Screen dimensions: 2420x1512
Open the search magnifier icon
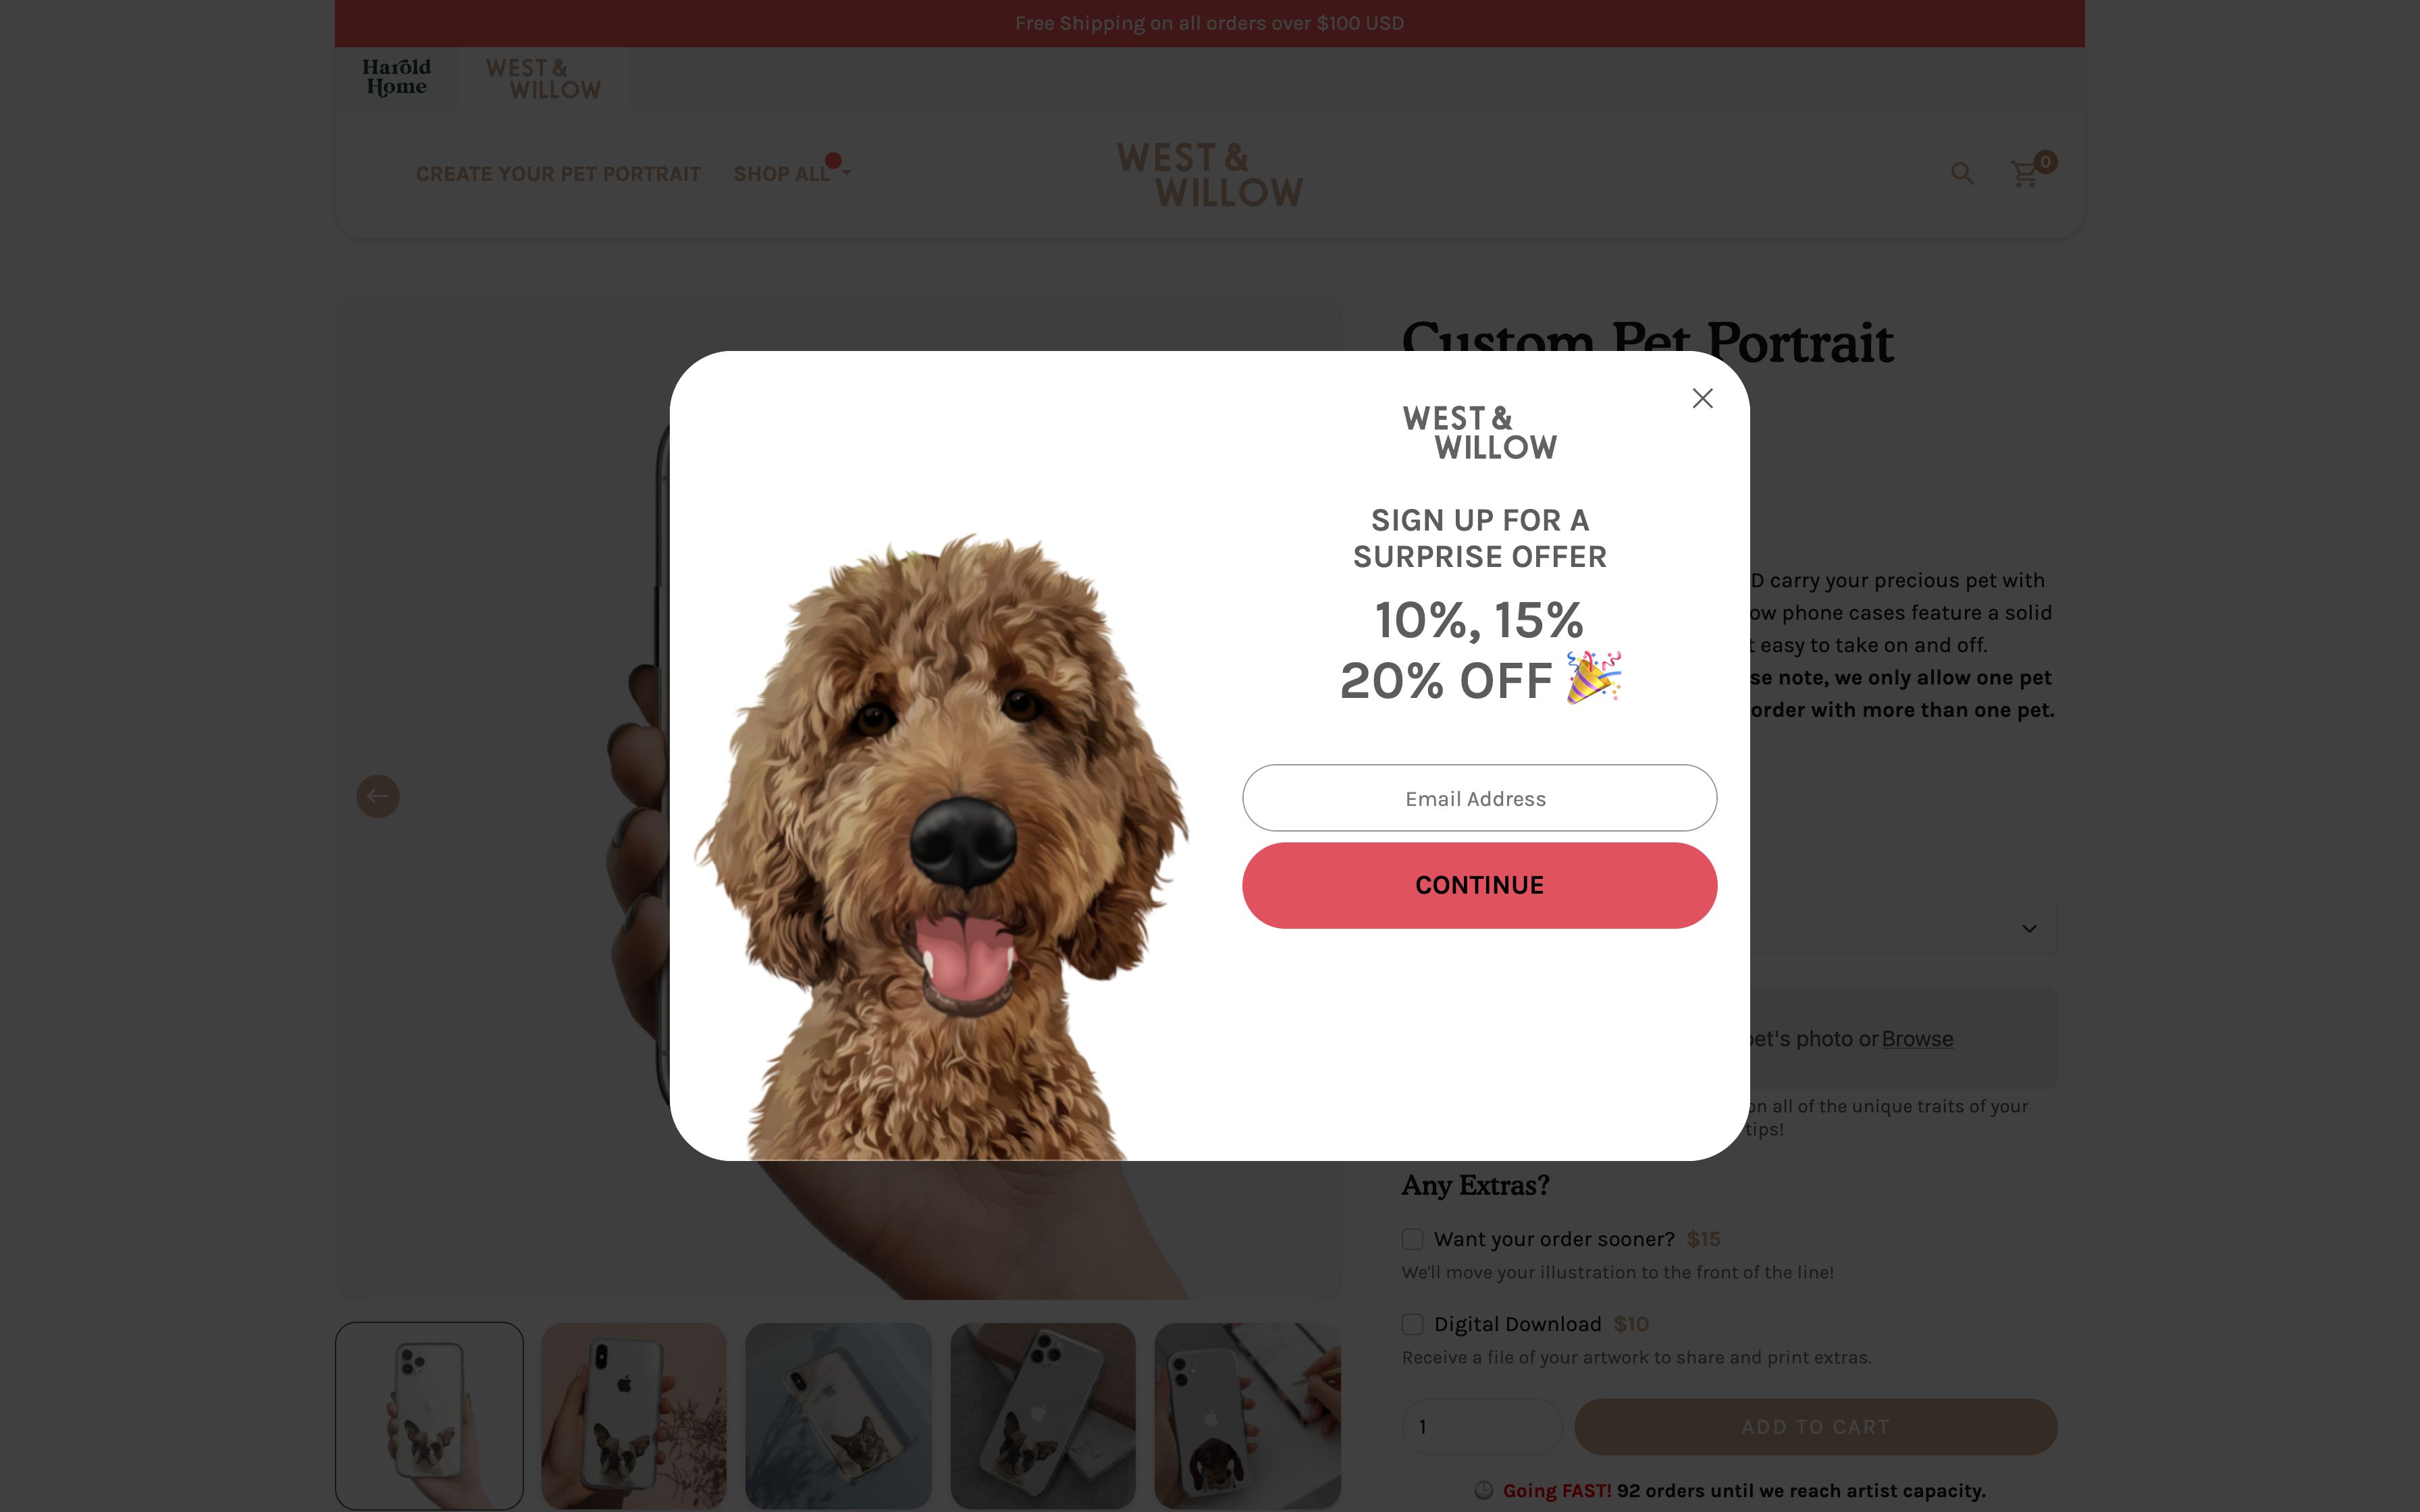click(1962, 174)
